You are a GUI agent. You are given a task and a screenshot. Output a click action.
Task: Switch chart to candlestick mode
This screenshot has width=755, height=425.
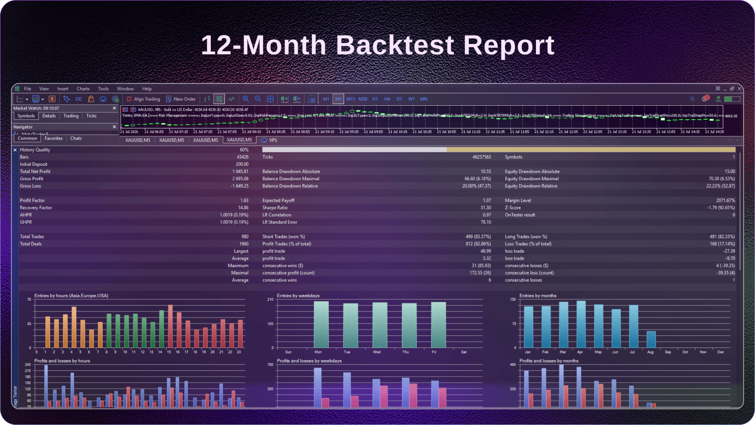click(219, 99)
